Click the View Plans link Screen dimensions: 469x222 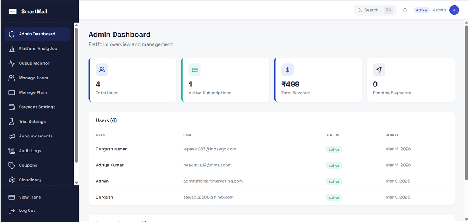[x=38, y=197]
